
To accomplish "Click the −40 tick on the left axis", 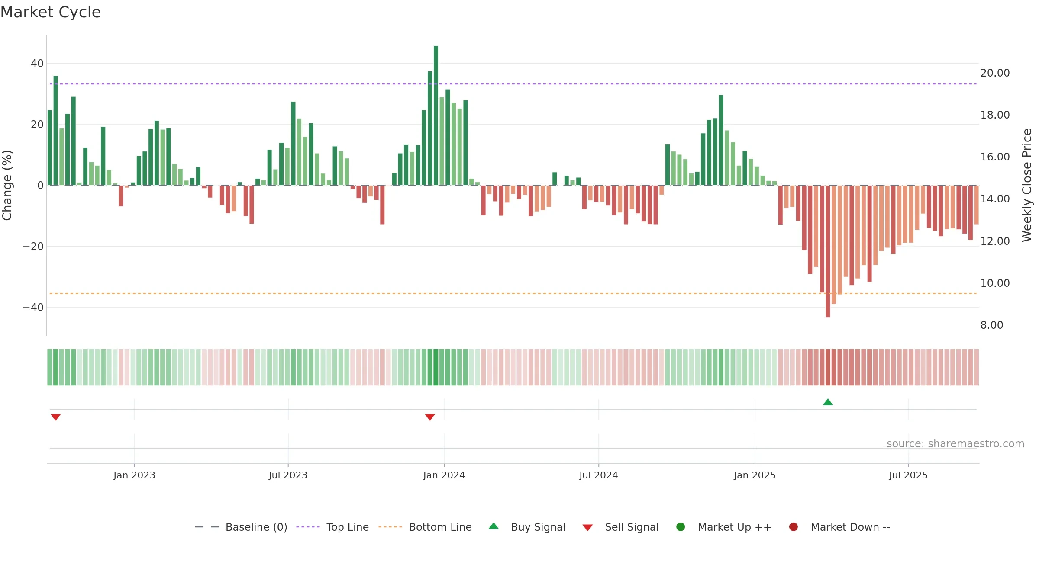I will [33, 308].
